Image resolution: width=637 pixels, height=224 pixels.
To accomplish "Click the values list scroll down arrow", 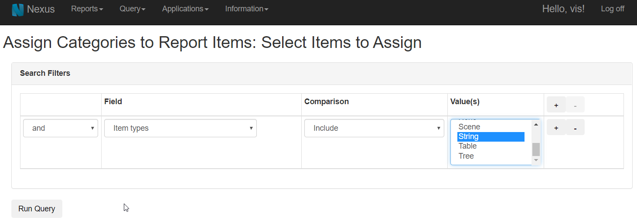I will click(x=536, y=160).
